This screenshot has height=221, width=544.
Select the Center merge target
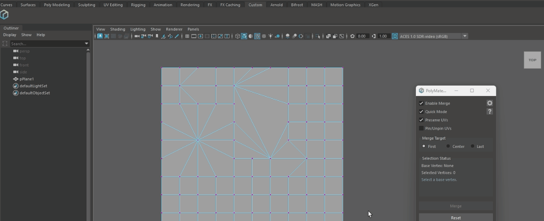click(448, 146)
